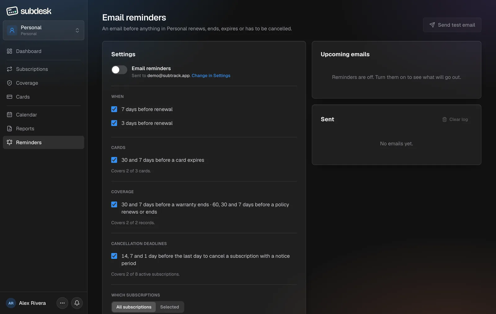Open Coverage page
This screenshot has width=496, height=314.
43,83
